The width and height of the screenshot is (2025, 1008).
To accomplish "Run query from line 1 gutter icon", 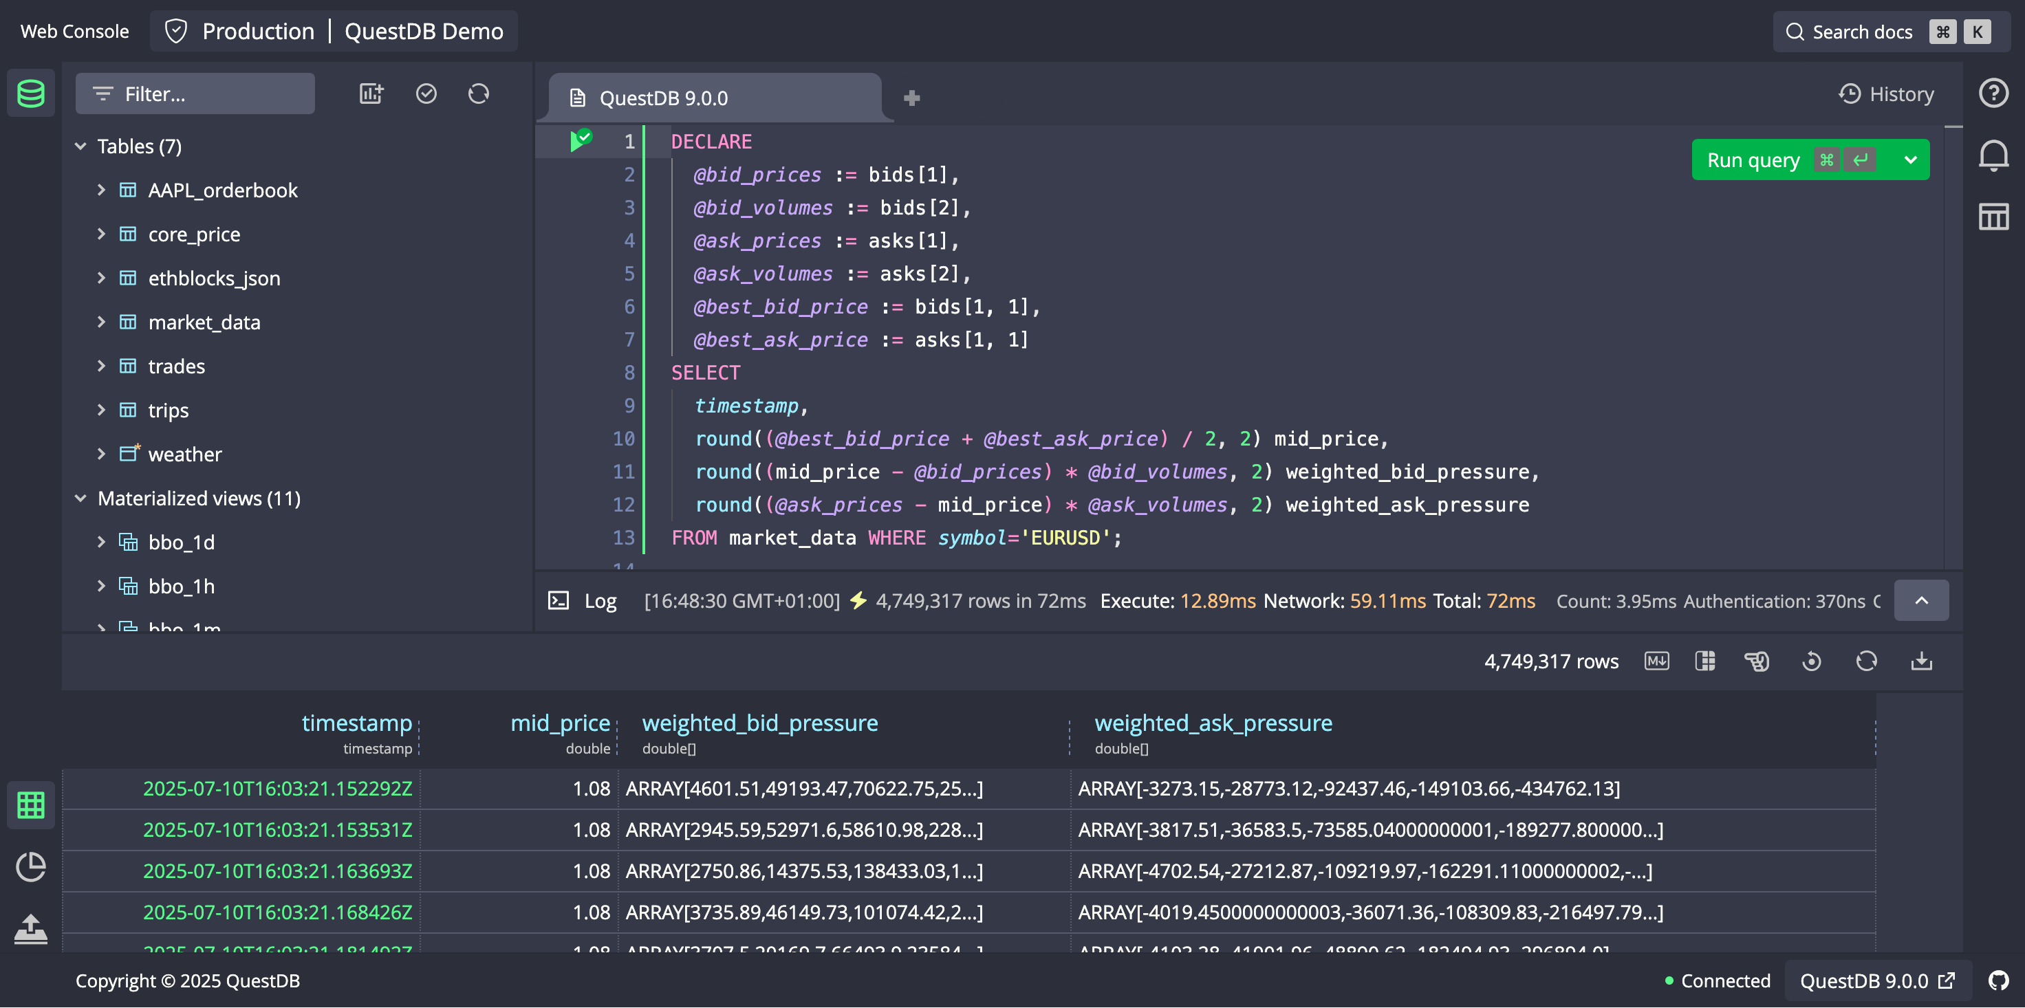I will [580, 140].
